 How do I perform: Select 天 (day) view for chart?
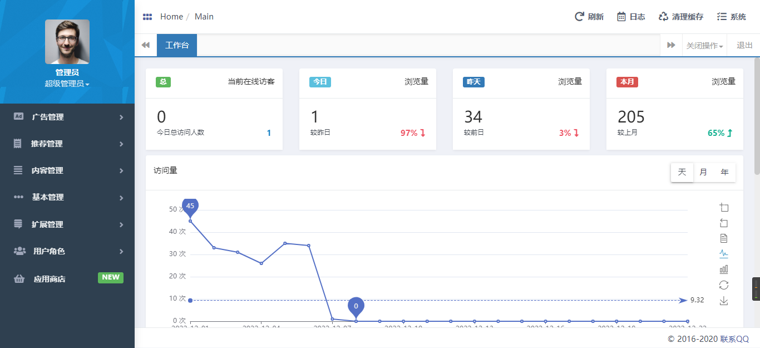click(x=682, y=172)
